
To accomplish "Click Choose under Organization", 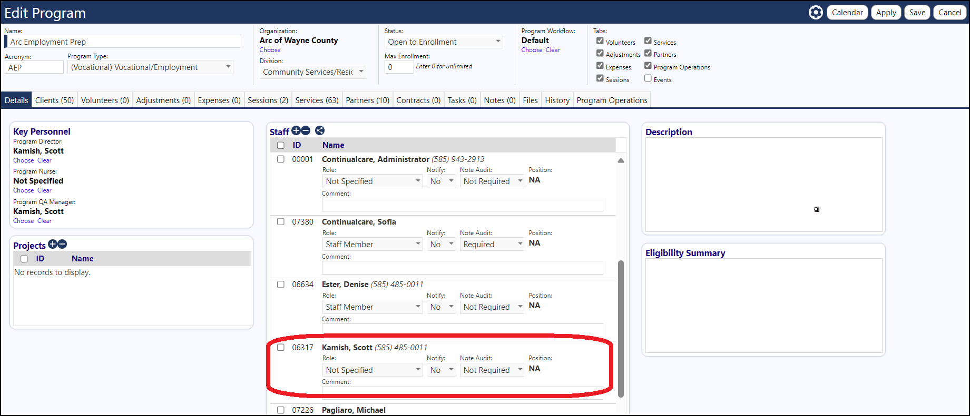I will [270, 50].
